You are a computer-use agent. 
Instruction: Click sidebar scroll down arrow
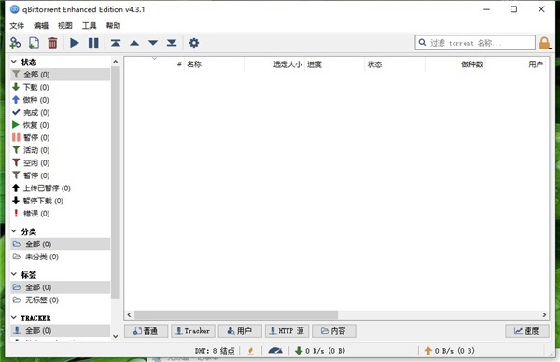pyautogui.click(x=116, y=336)
